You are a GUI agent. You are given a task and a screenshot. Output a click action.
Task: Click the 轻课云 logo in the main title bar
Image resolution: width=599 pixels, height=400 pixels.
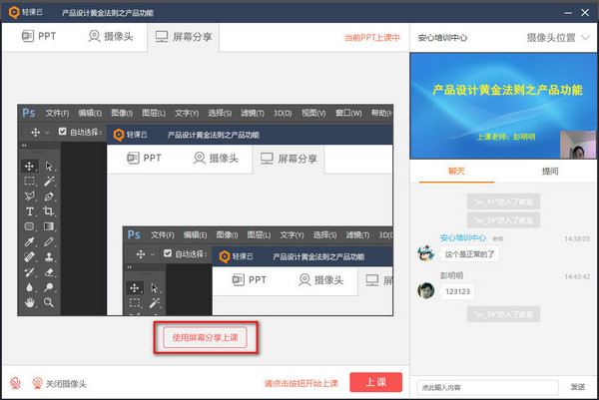[x=26, y=12]
